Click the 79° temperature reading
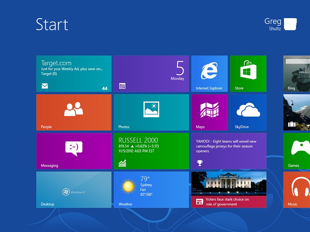The image size is (310, 232). (145, 179)
